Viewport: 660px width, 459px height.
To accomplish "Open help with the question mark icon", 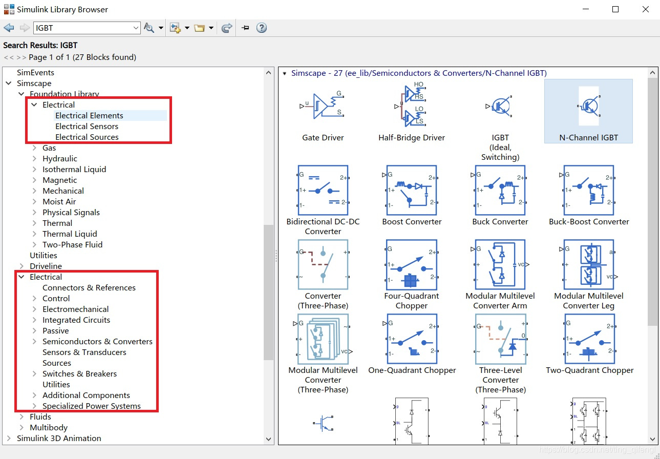I will coord(262,28).
